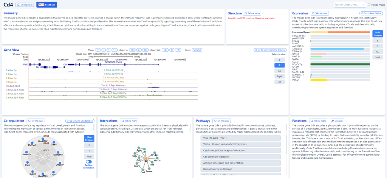The image size is (387, 178).
Task: Choose T lineage in Expression panel
Action: pos(378,46)
